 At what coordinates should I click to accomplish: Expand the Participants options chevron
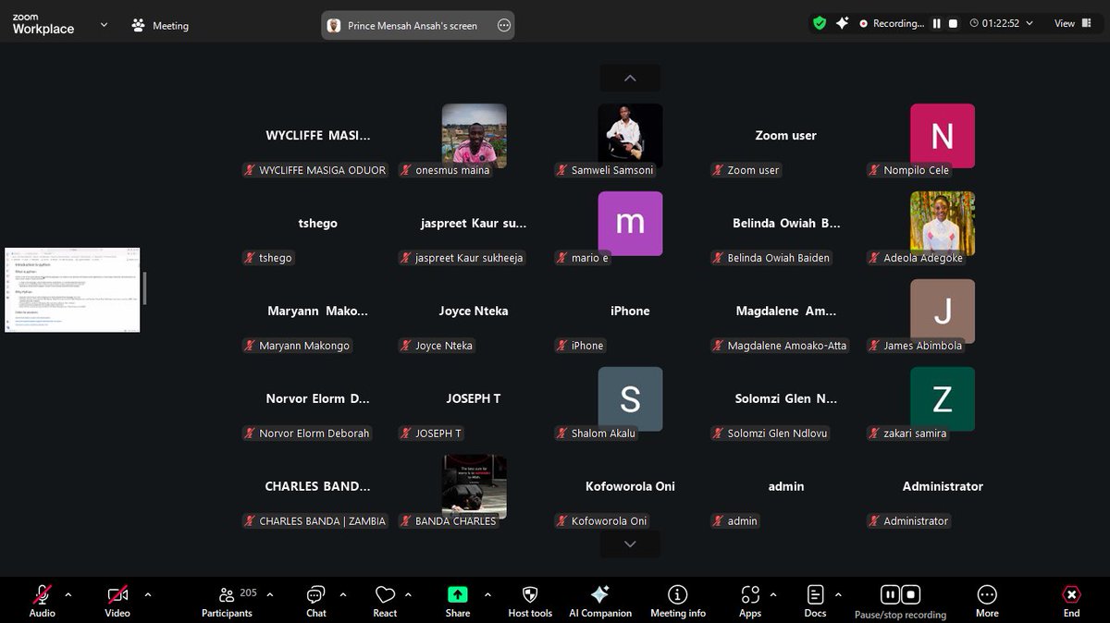[x=270, y=594]
